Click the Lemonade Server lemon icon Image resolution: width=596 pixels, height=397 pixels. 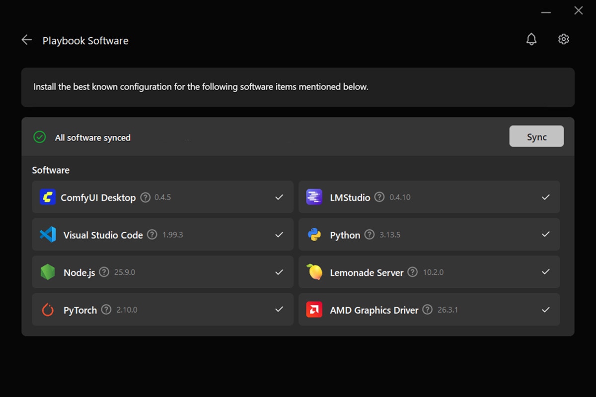click(314, 272)
